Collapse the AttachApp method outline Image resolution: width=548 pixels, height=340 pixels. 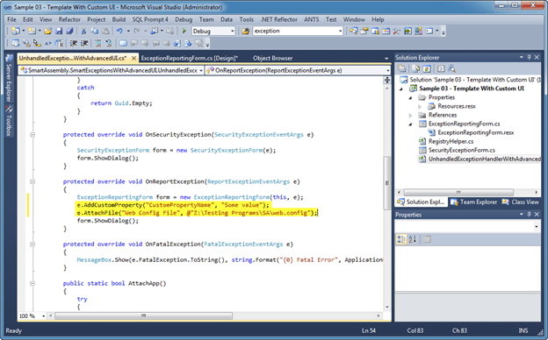click(32, 284)
